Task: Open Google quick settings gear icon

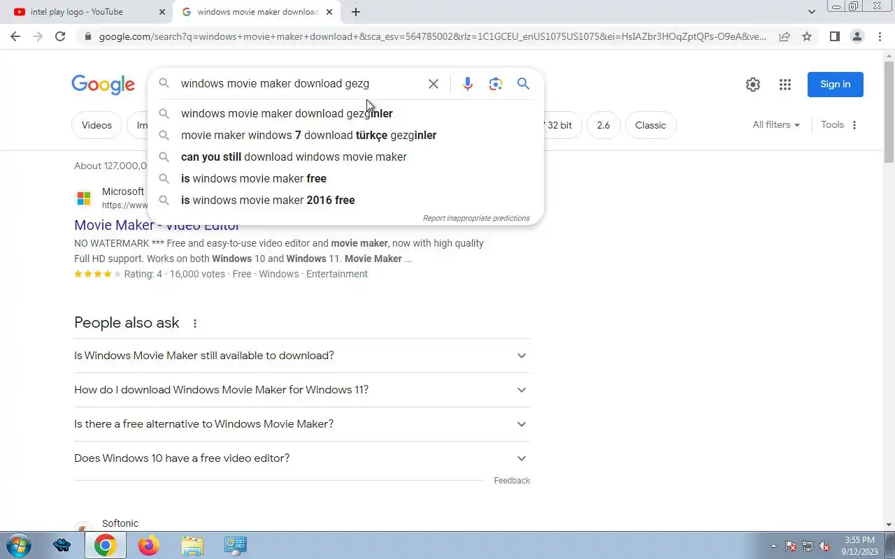Action: click(x=753, y=85)
